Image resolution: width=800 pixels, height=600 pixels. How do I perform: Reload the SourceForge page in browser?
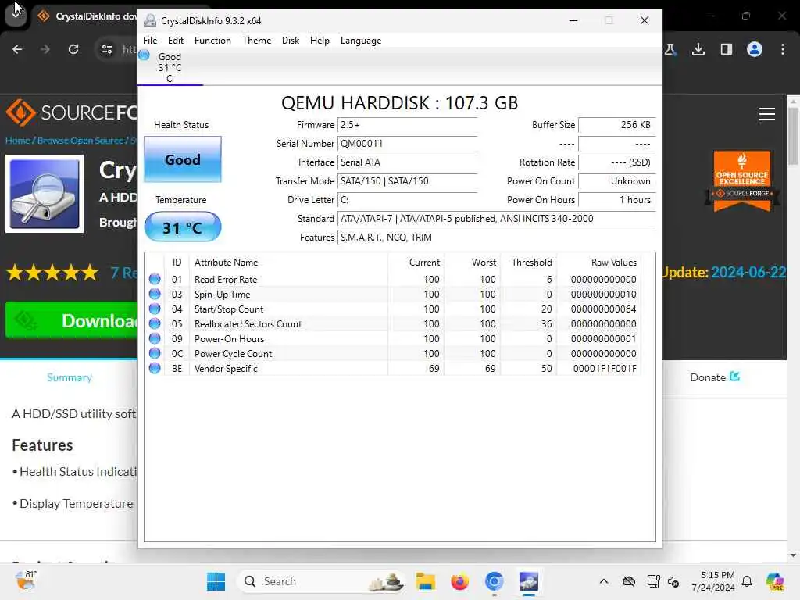[73, 49]
